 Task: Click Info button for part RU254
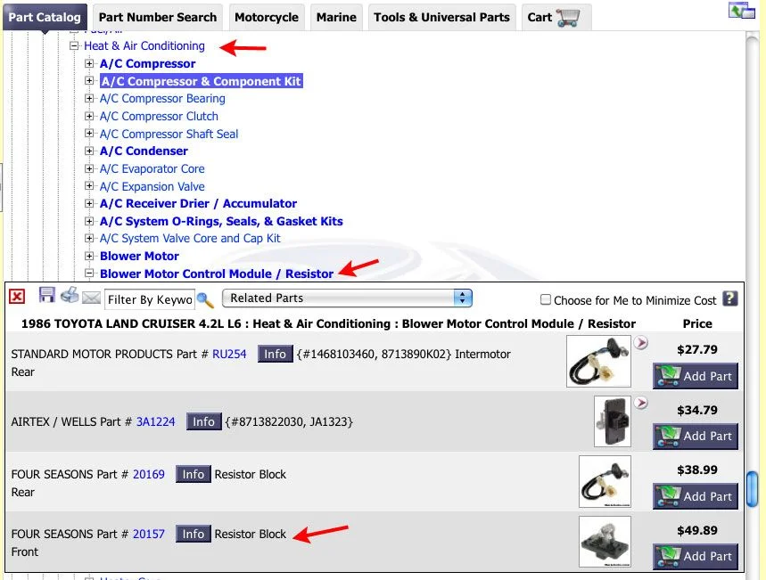[x=275, y=354]
